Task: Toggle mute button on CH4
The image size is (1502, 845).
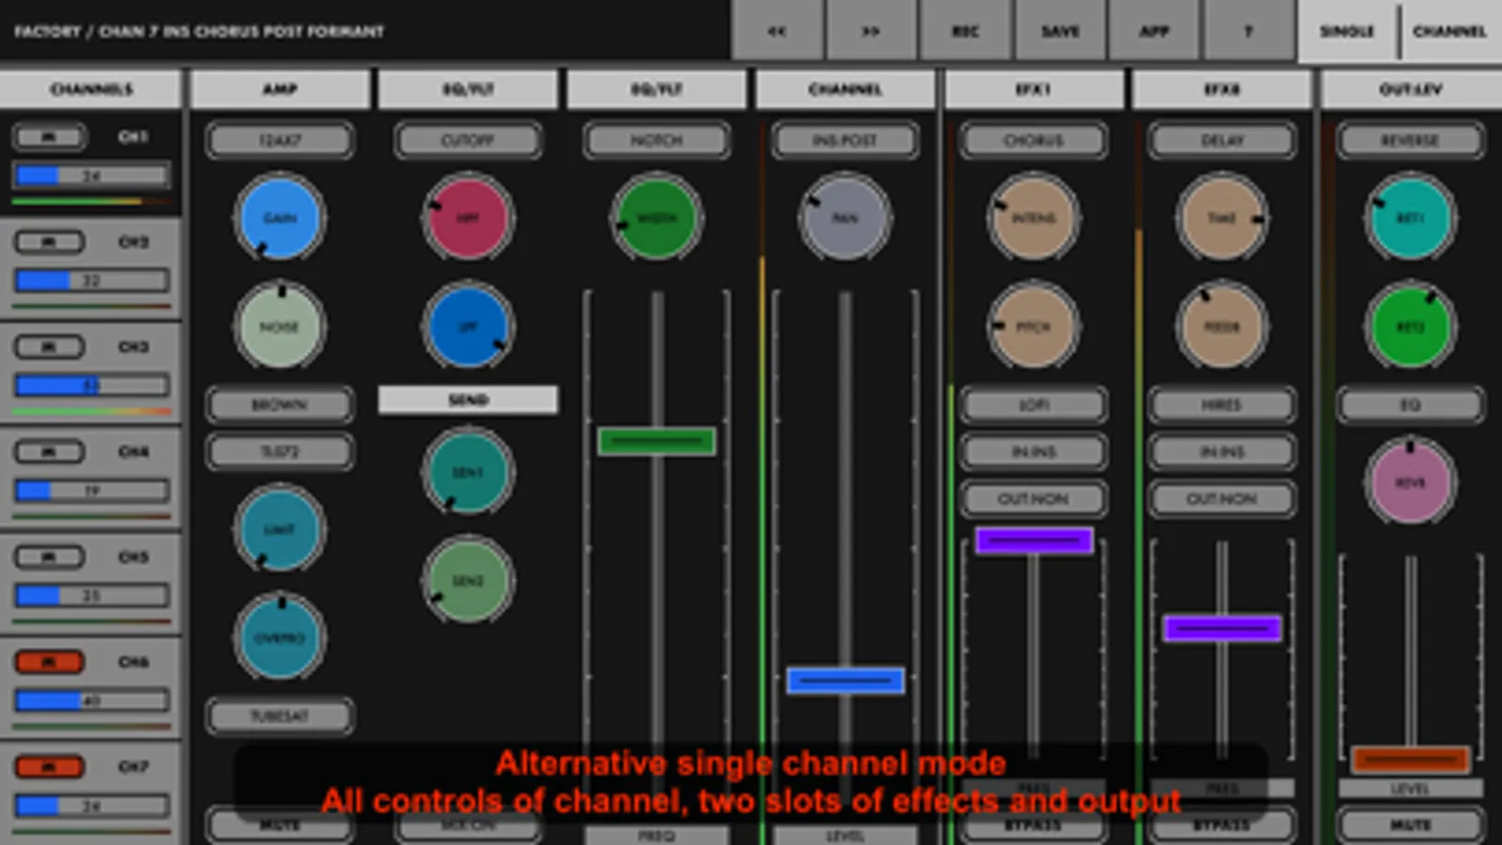Action: 49,452
